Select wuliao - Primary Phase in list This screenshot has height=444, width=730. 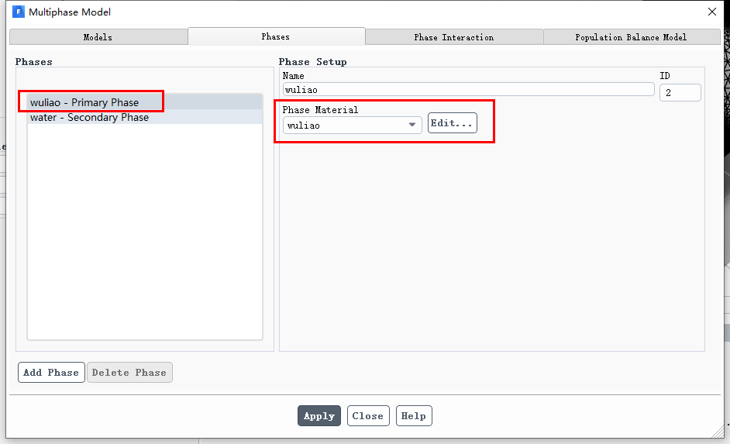145,102
